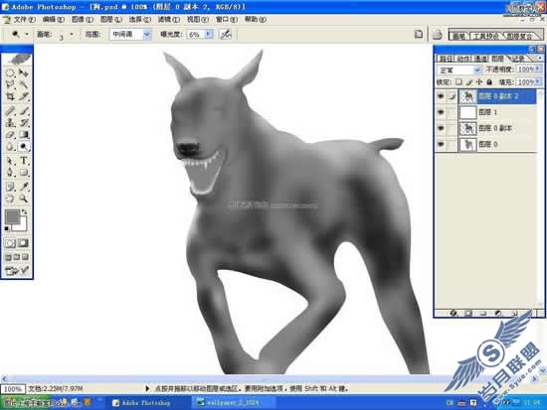Viewport: 547px width, 410px height.
Task: Select the Eyedropper tool
Action: [x=24, y=187]
